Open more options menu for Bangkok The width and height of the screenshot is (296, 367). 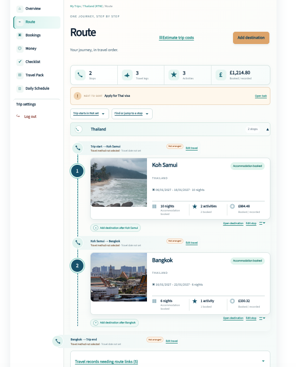point(262,318)
